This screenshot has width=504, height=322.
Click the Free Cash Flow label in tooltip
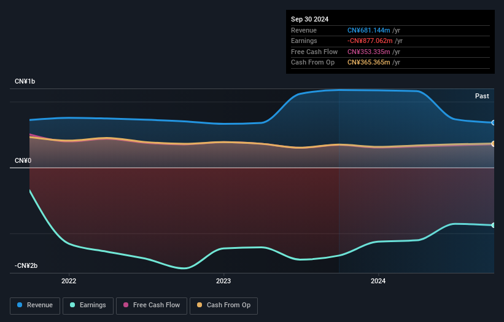click(x=314, y=52)
